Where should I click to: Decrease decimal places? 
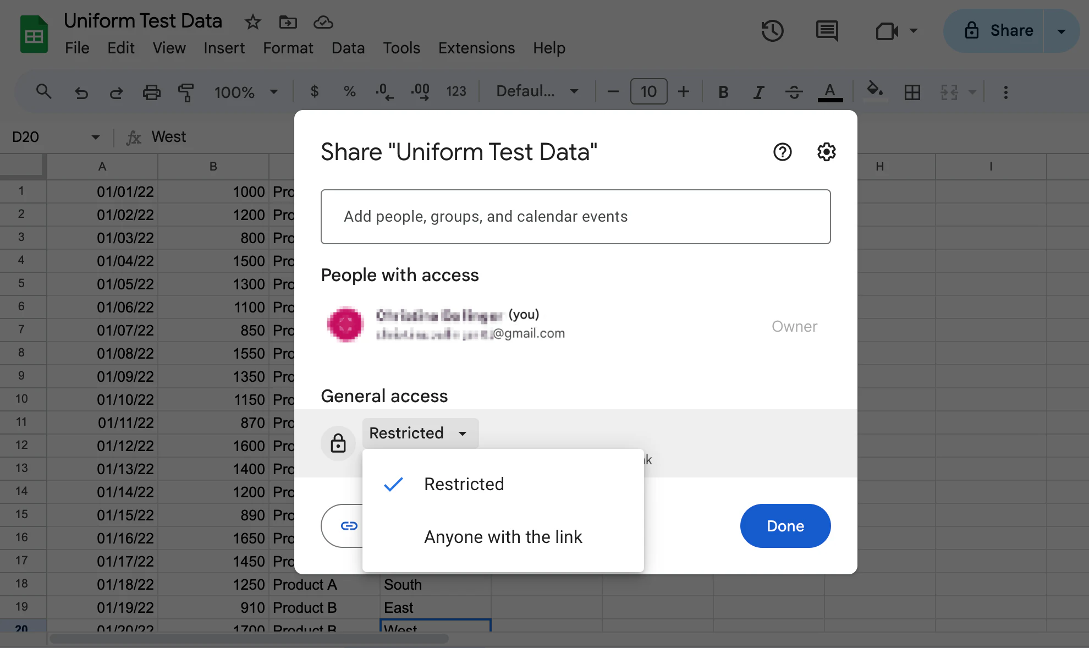pos(384,91)
